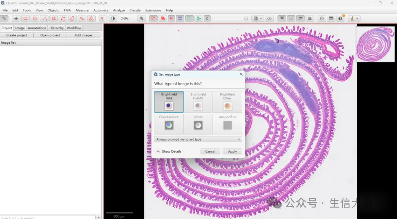Click Apply in Set image type dialog
397x219 pixels.
232,151
